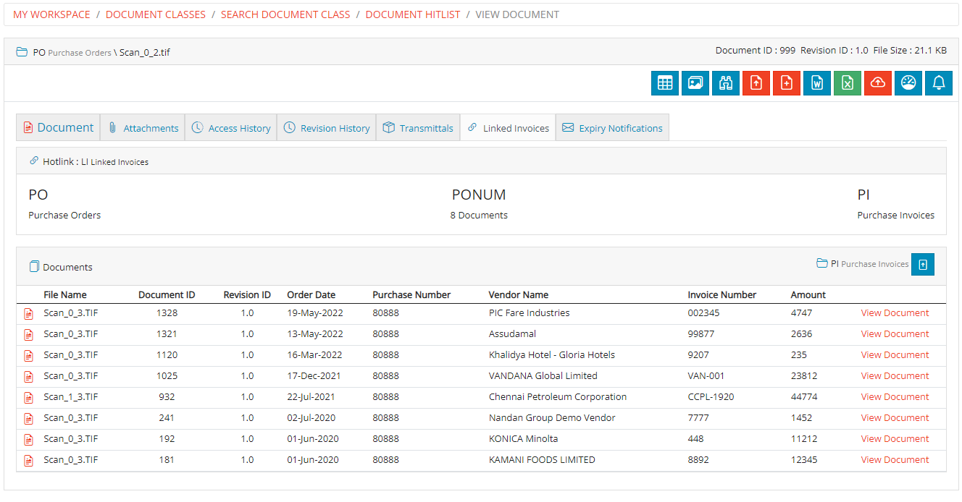Open the table grid view icon
The height and width of the screenshot is (502, 962).
pos(665,82)
